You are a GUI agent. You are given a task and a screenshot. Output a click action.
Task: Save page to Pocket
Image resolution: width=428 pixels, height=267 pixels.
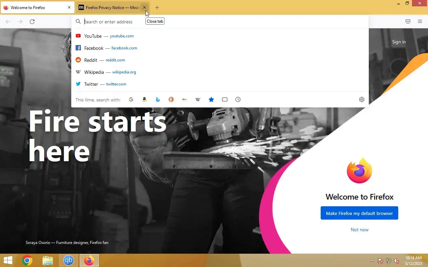point(408,22)
